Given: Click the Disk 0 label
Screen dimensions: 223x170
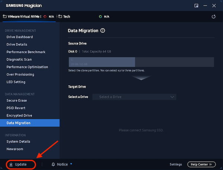Looking at the screenshot, I should (x=73, y=52).
